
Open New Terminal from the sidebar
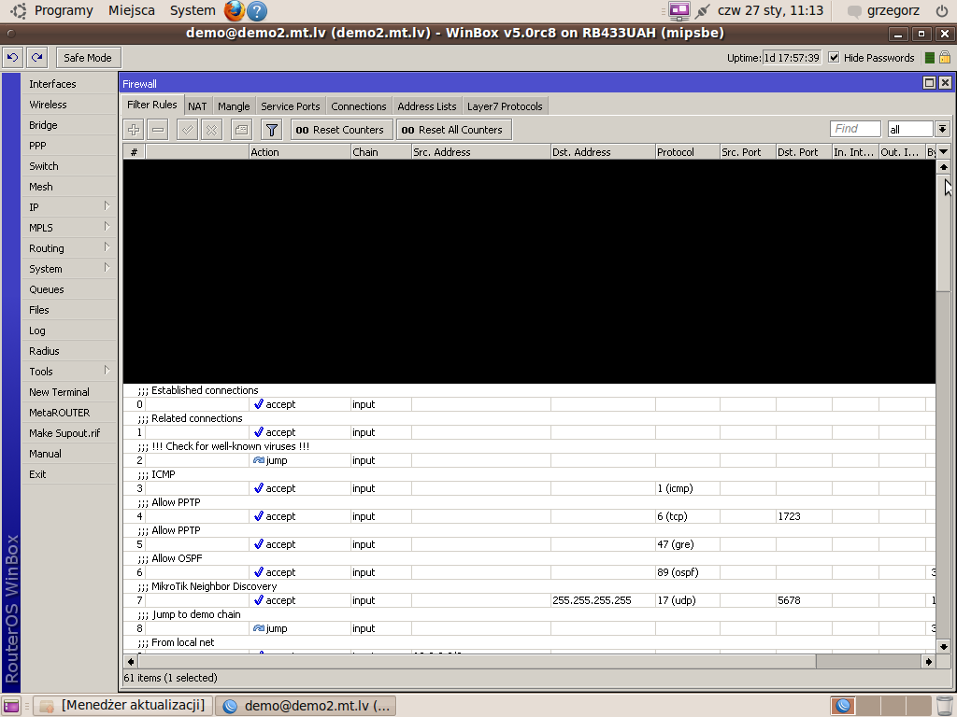pos(68,392)
